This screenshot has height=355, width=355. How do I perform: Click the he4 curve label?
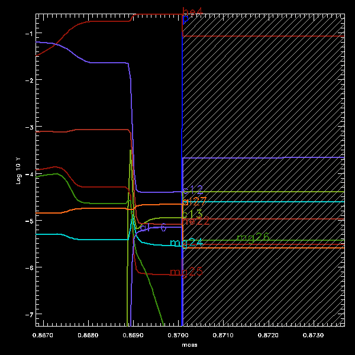coord(193,11)
